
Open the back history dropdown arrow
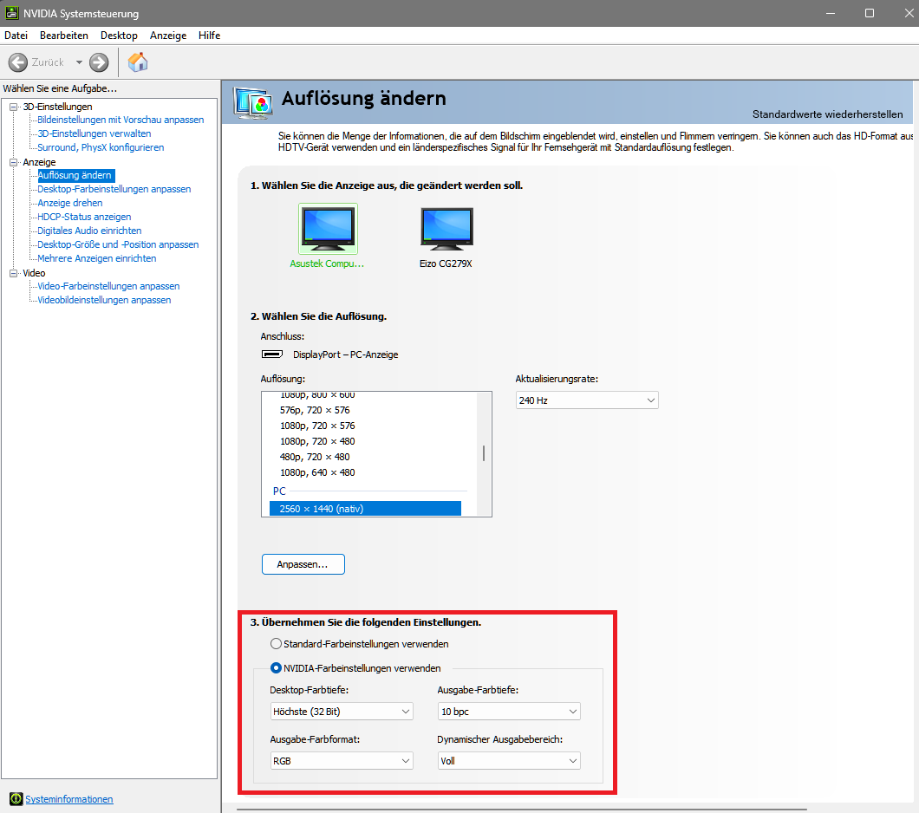(79, 62)
